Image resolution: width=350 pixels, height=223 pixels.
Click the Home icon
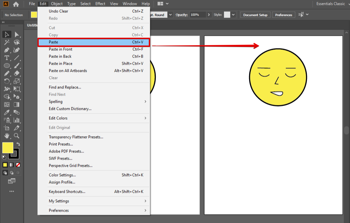pyautogui.click(x=16, y=4)
